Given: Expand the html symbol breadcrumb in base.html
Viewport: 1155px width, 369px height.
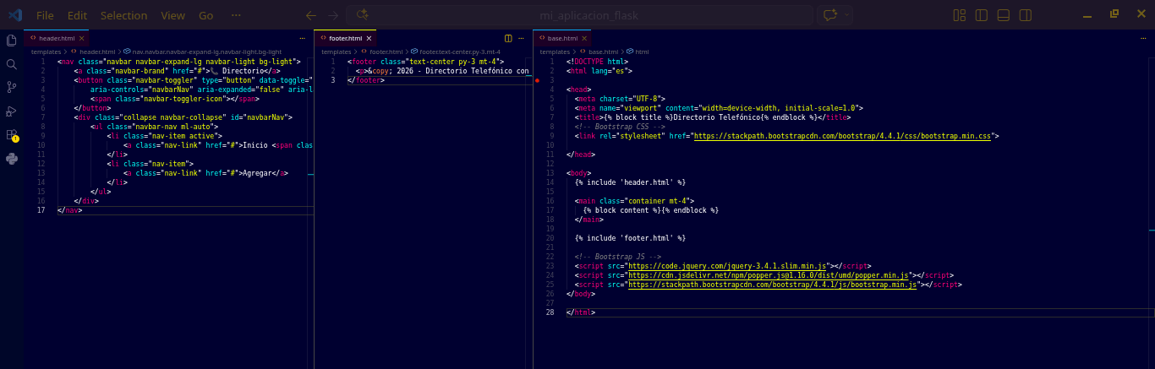Looking at the screenshot, I should pyautogui.click(x=641, y=52).
